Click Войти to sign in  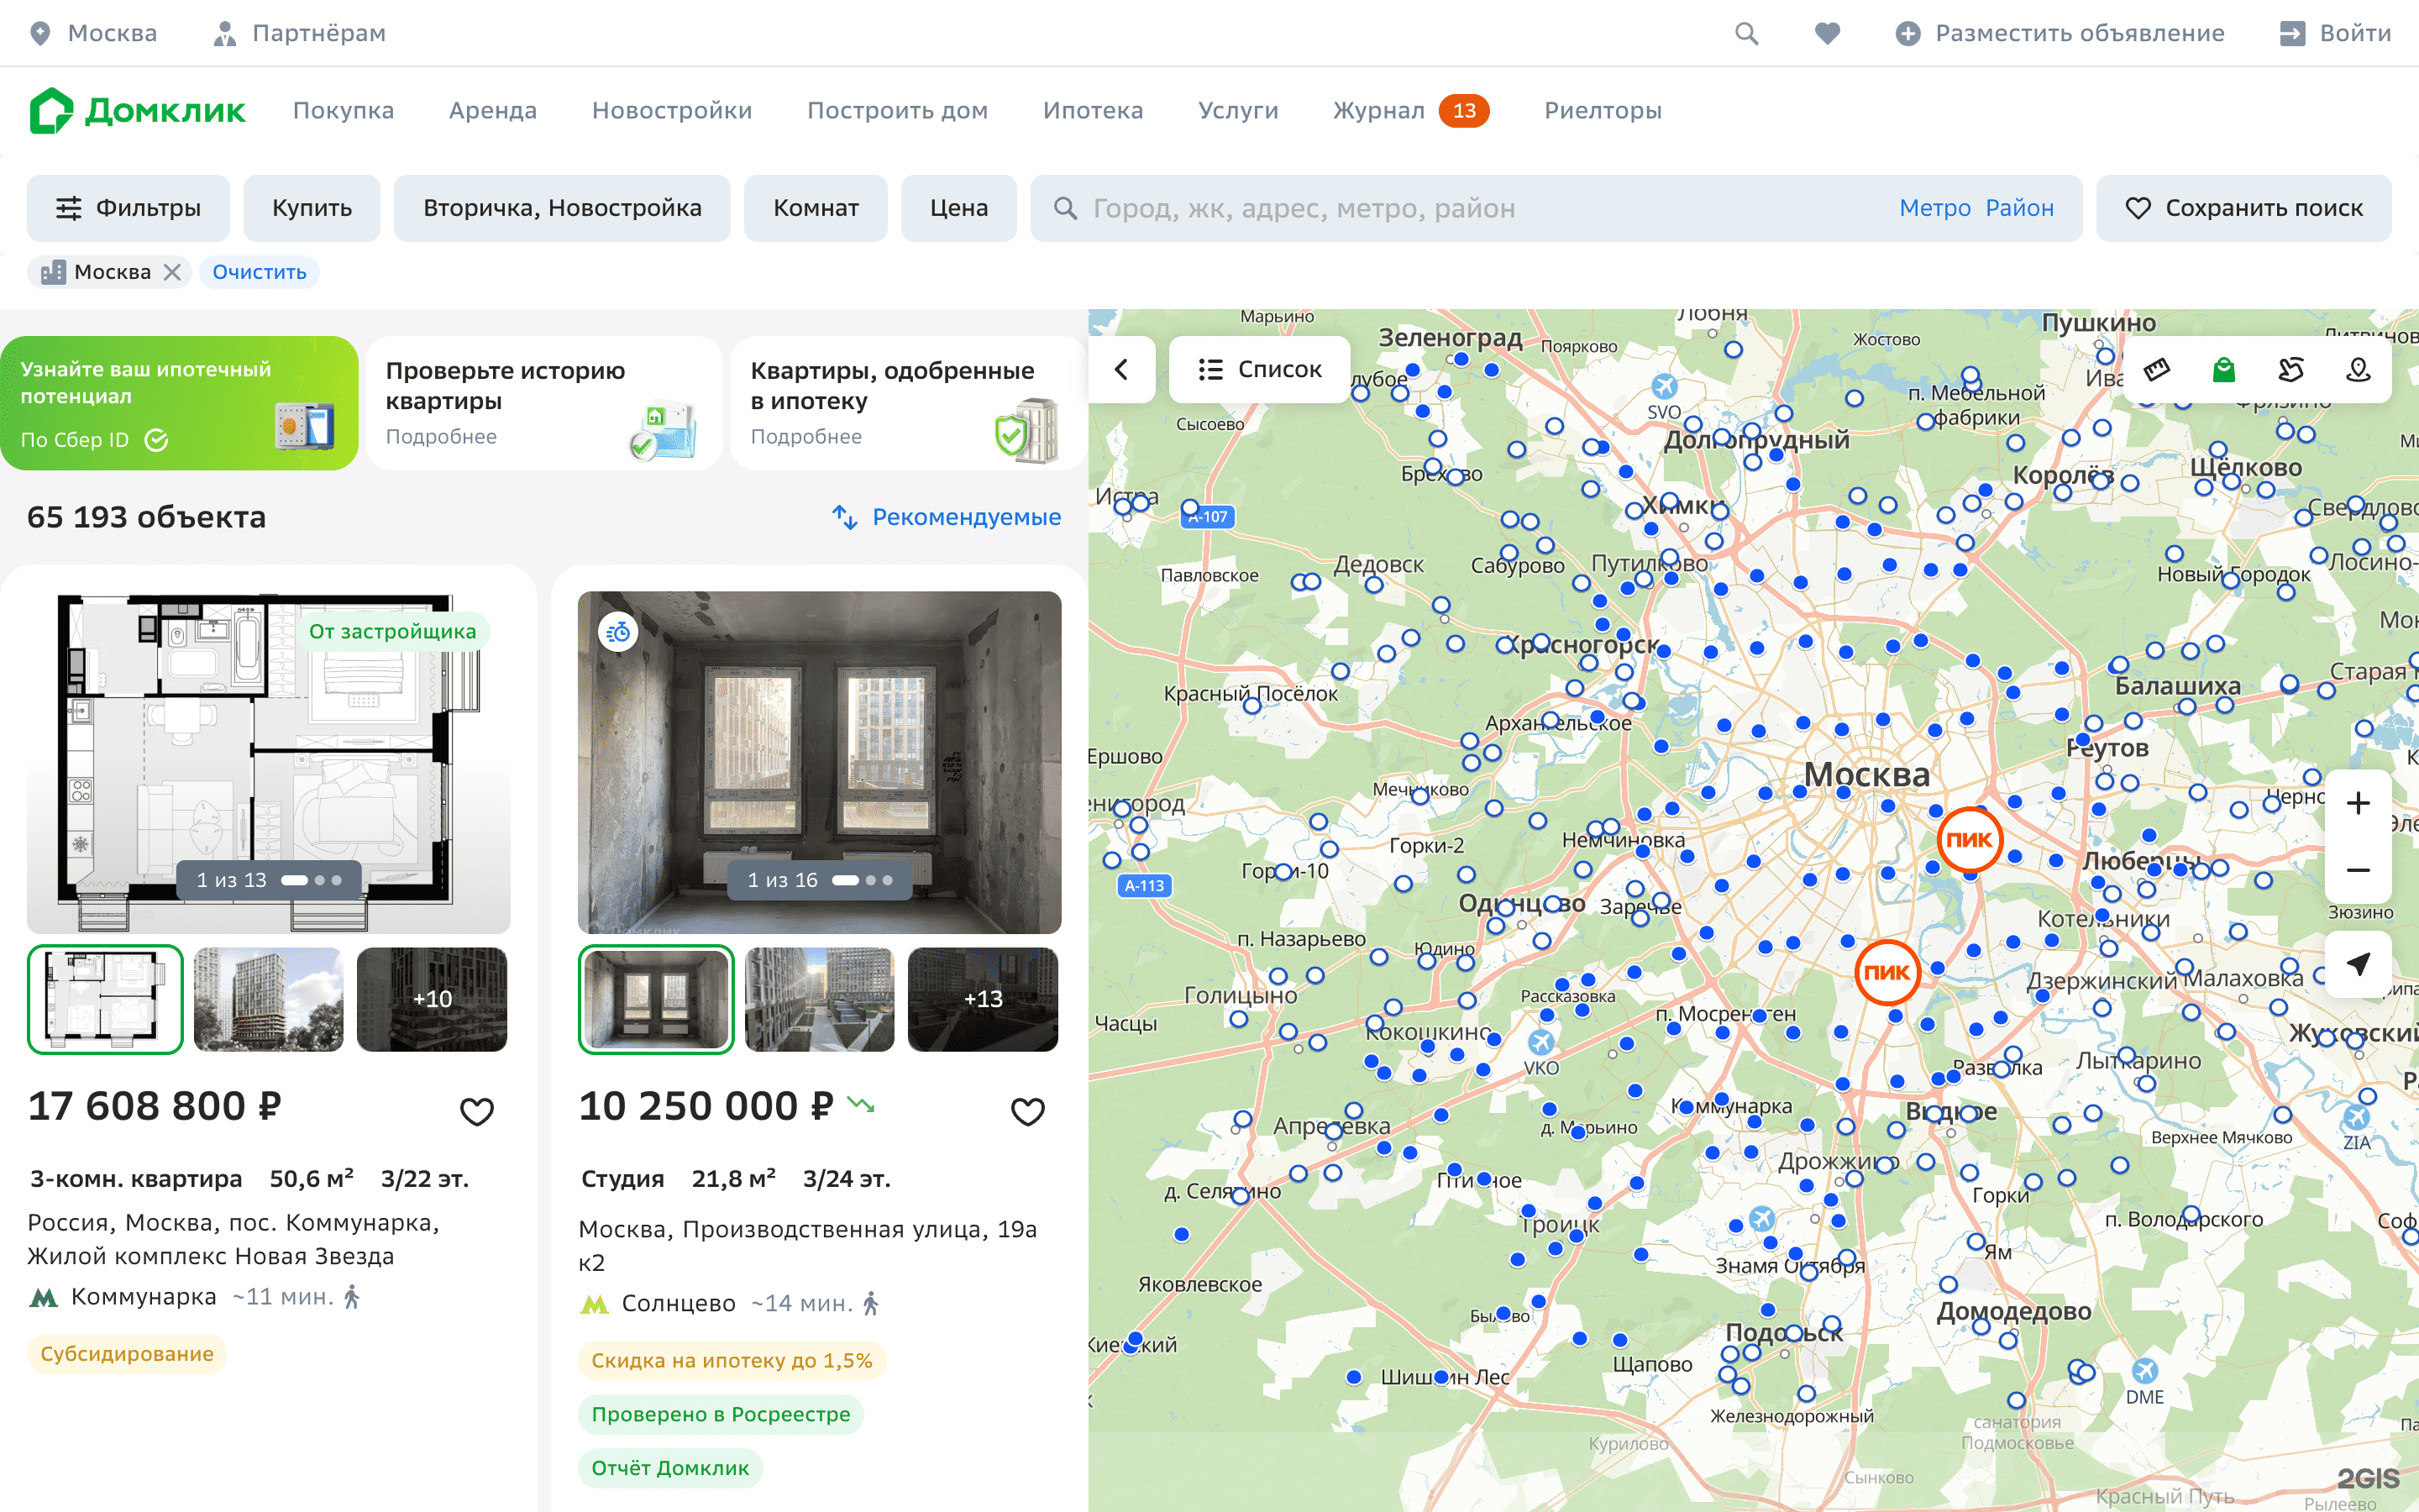click(2335, 33)
